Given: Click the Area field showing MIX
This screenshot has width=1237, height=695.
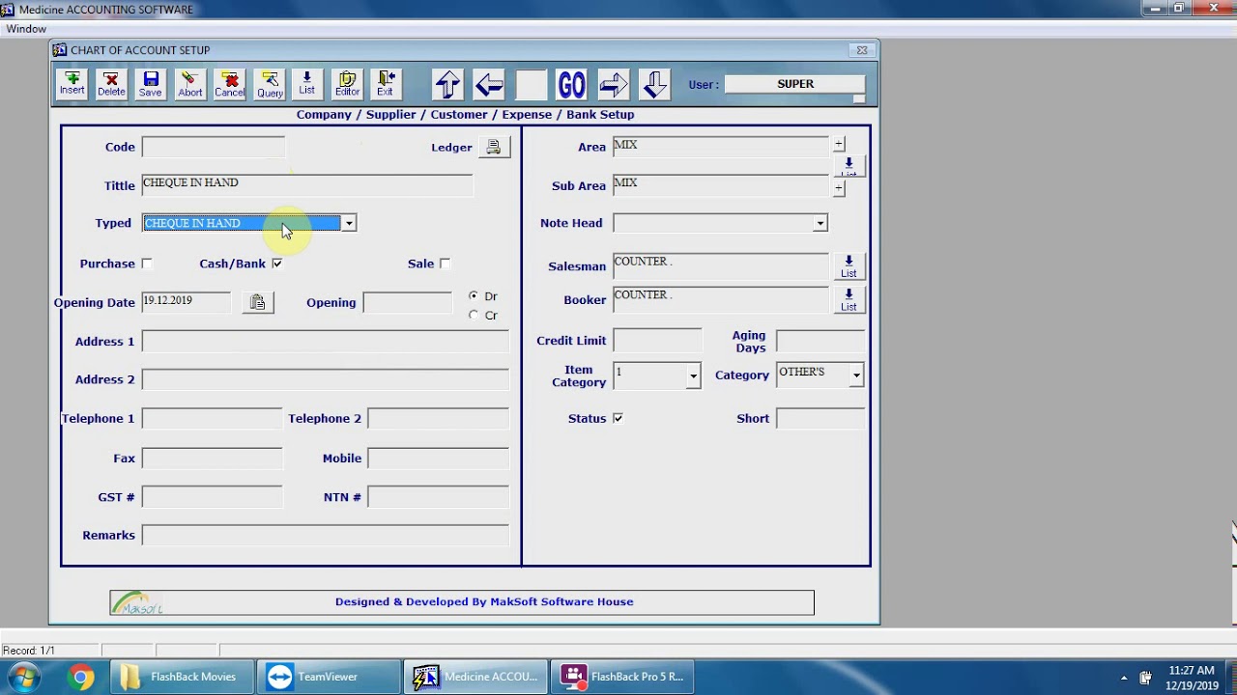Looking at the screenshot, I should pos(721,147).
